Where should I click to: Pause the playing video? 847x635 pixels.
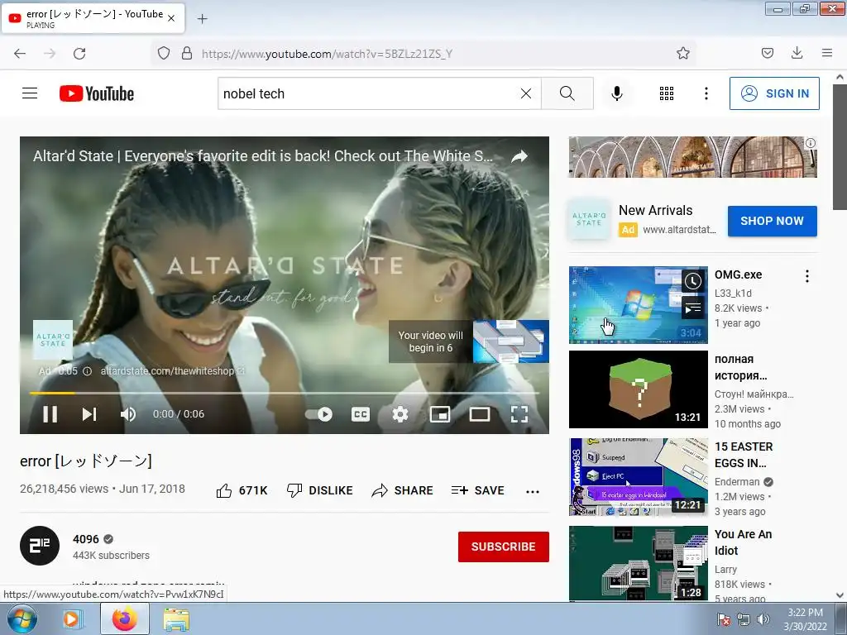[x=50, y=414]
